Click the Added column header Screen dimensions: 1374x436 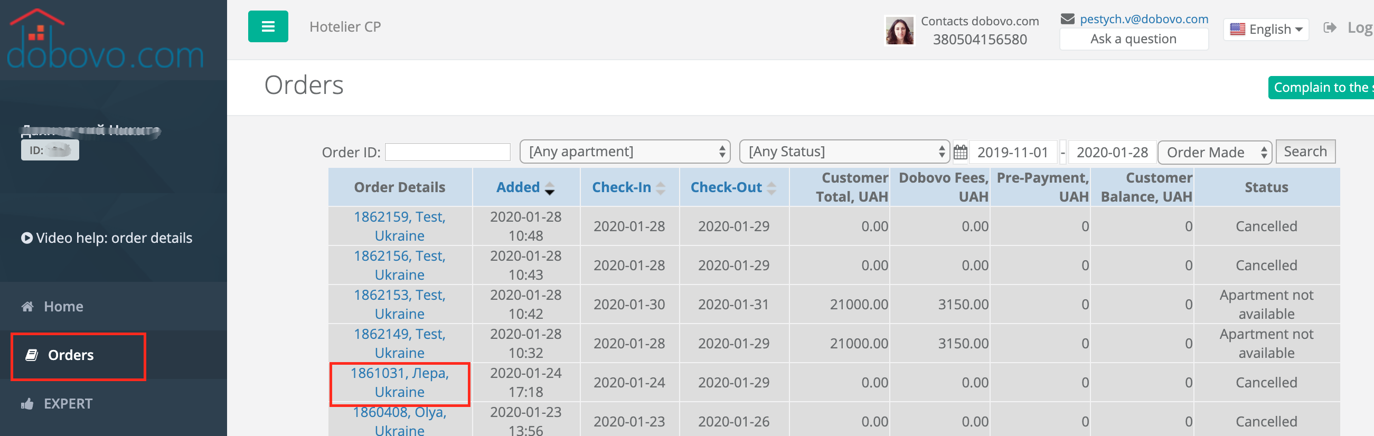click(x=518, y=187)
